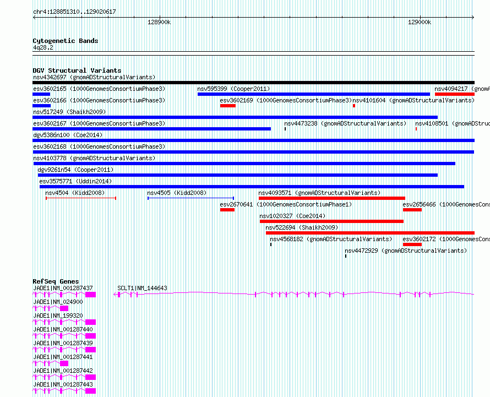Image resolution: width=490 pixels, height=397 pixels.
Task: Click the red esv2656466 variant bar
Action: point(412,210)
